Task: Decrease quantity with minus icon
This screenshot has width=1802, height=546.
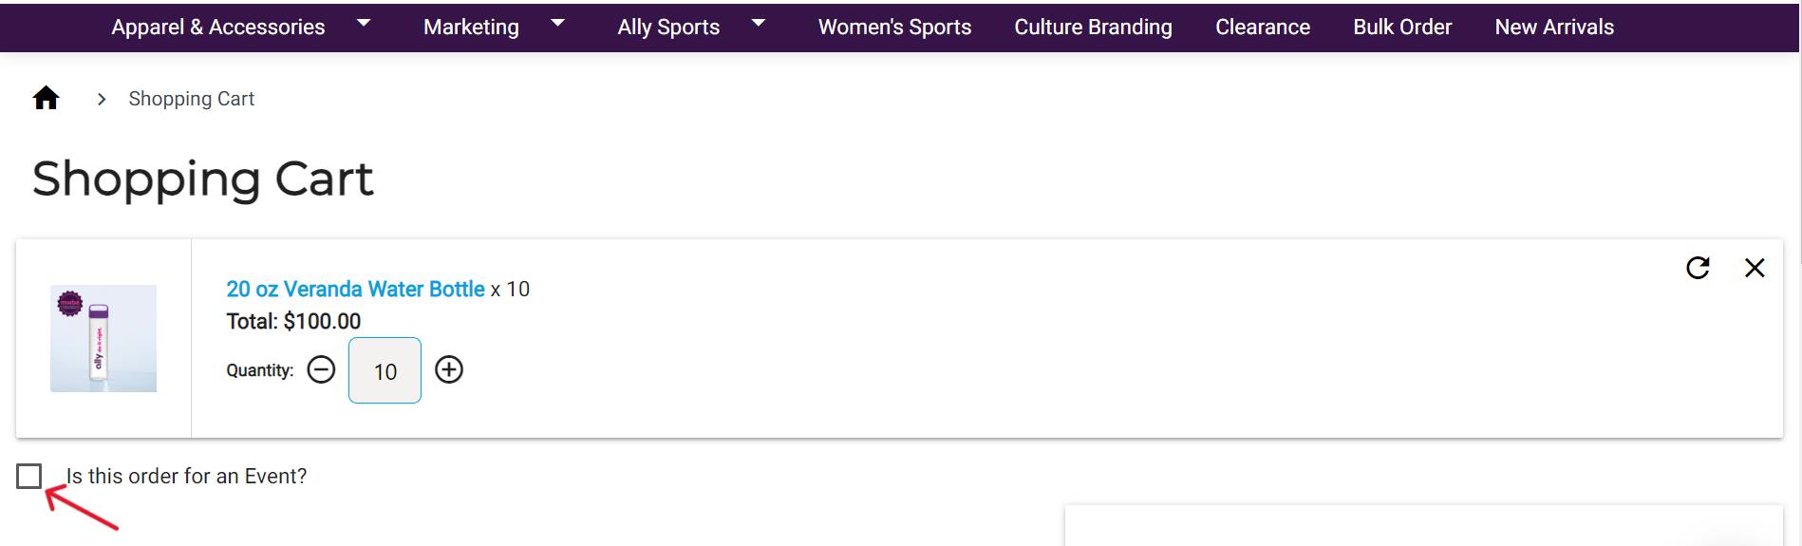Action: pos(321,369)
